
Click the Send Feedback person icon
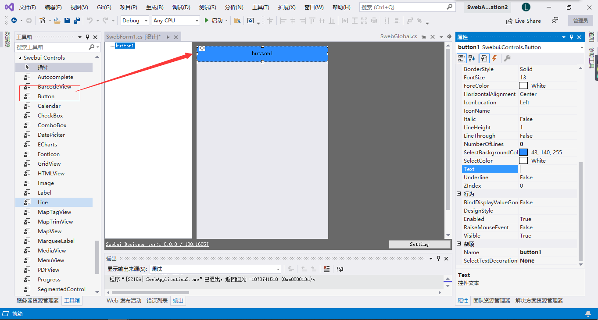[x=555, y=21]
